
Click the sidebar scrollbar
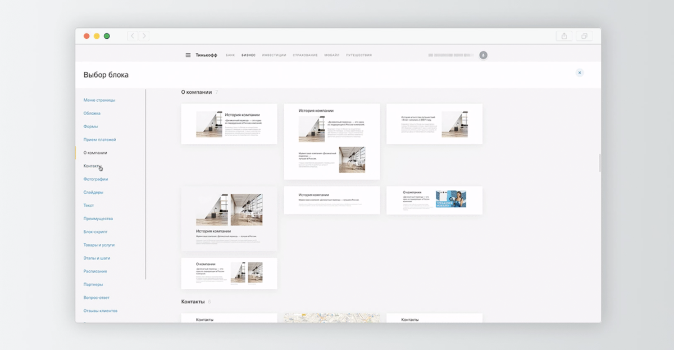[x=145, y=184]
